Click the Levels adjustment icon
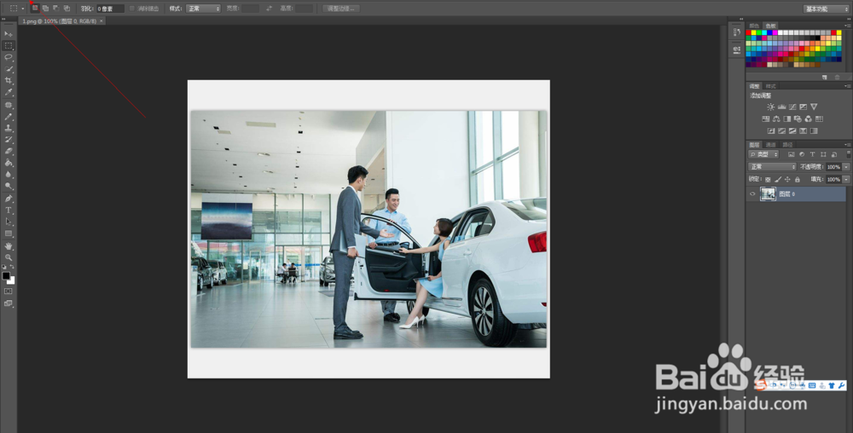Viewport: 853px width, 433px height. click(781, 107)
